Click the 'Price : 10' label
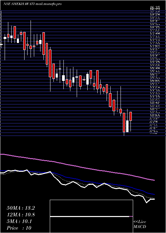Screen dimensions: 166x233 (x=19, y=228)
